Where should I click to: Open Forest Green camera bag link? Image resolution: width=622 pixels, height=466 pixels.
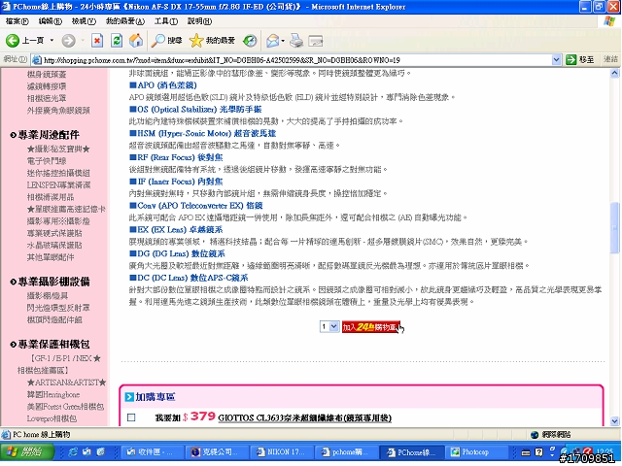65,407
